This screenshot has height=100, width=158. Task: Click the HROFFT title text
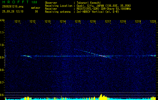tap(16, 2)
